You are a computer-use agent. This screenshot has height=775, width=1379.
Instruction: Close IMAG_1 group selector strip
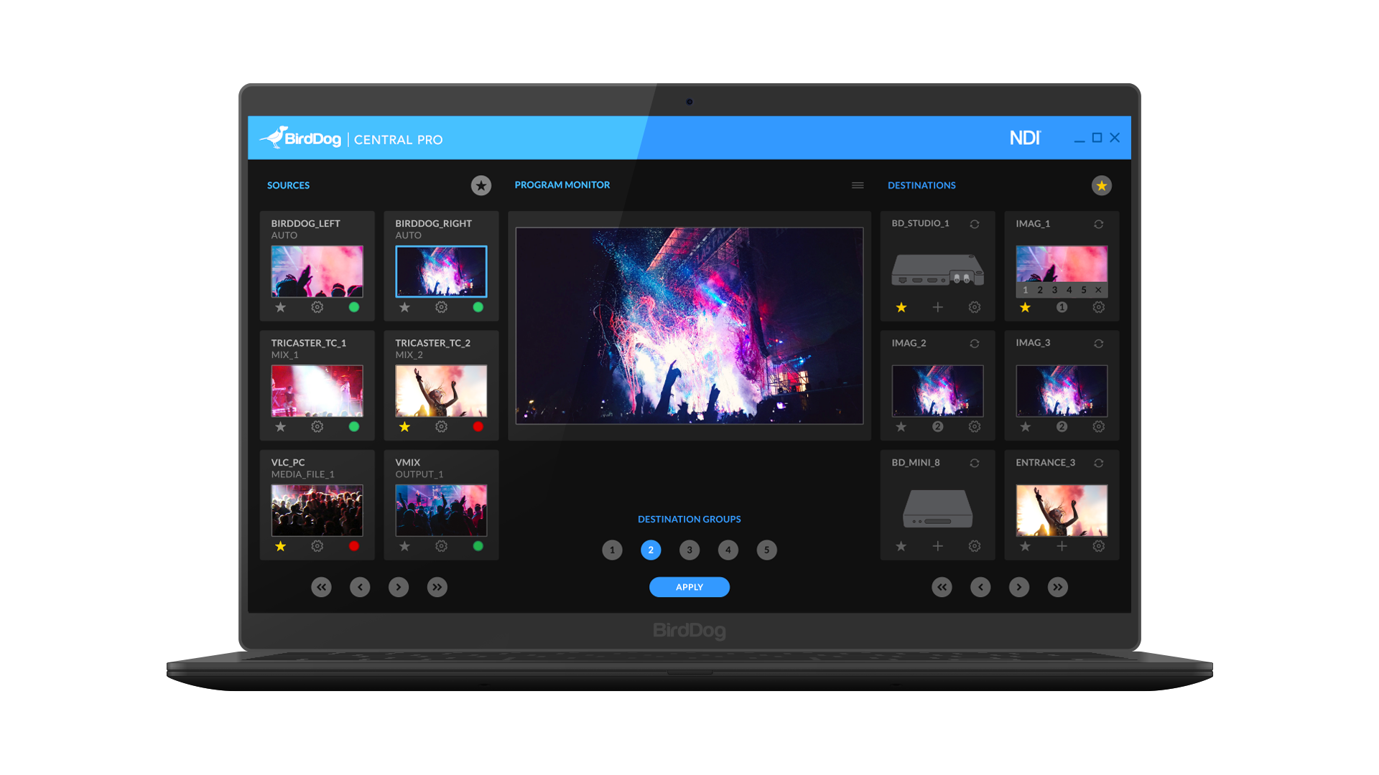pyautogui.click(x=1099, y=290)
